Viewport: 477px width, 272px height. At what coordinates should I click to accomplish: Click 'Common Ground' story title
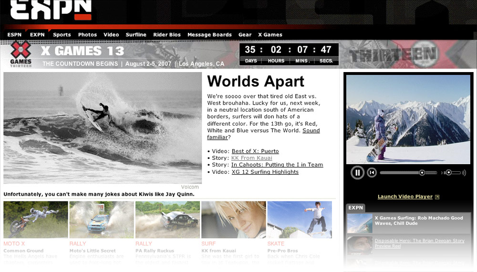coord(23,251)
